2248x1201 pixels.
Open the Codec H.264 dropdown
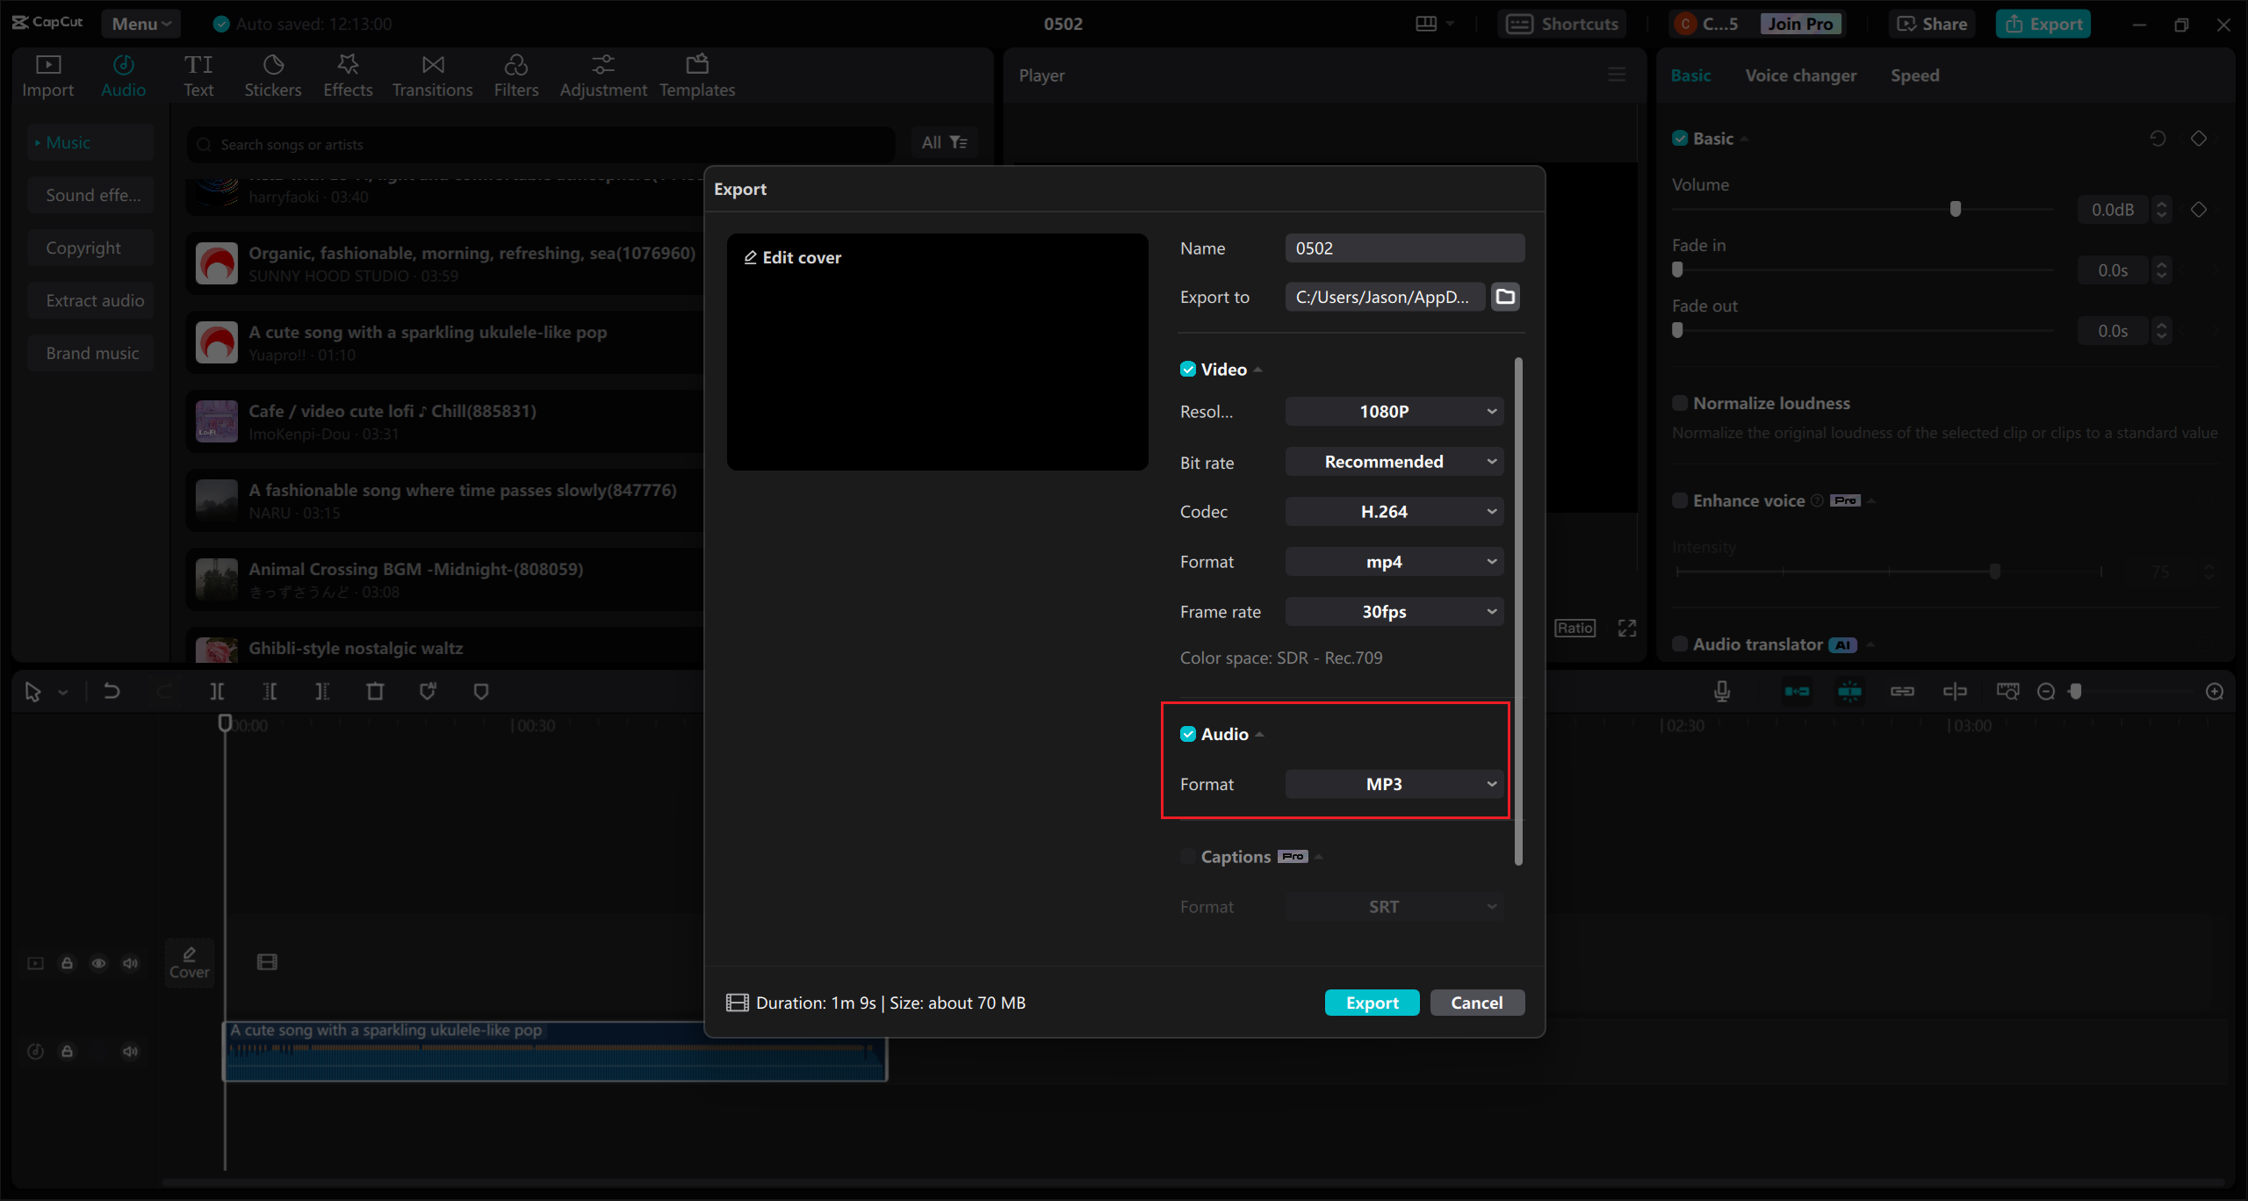[x=1394, y=512]
